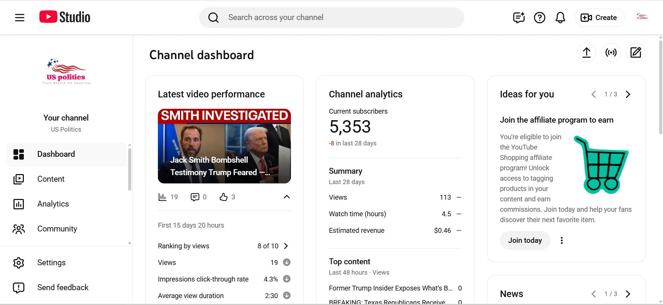Click the click-through rate down arrow
This screenshot has height=305, width=663.
pyautogui.click(x=287, y=279)
